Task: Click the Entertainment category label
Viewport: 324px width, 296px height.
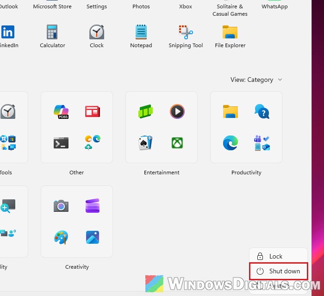Action: click(x=162, y=173)
